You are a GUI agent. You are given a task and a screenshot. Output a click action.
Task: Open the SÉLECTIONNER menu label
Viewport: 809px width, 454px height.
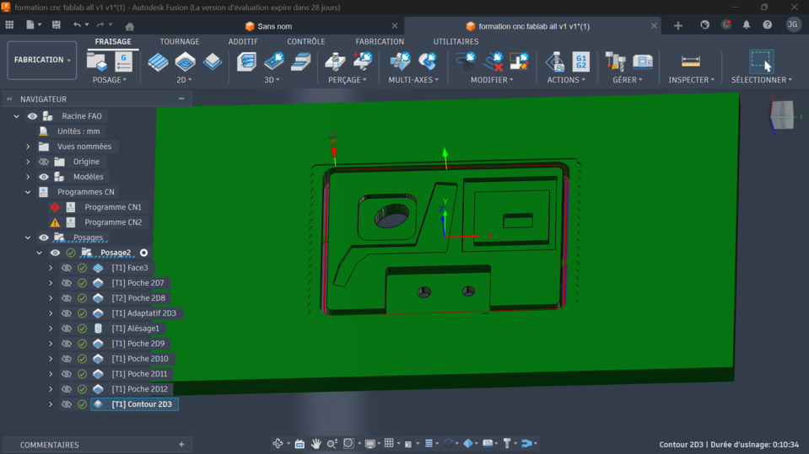[x=762, y=80]
